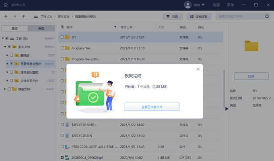Click the 丢失文件 breadcrumb
The image size is (274, 161).
tap(64, 17)
